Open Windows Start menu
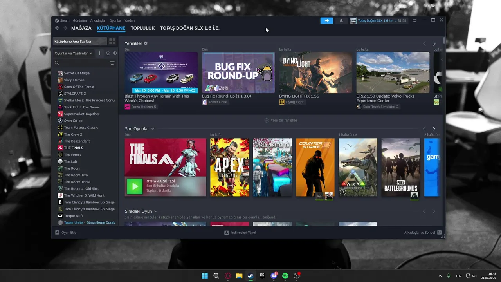 pyautogui.click(x=205, y=276)
